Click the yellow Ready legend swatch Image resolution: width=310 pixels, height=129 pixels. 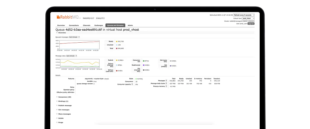coord(117,42)
